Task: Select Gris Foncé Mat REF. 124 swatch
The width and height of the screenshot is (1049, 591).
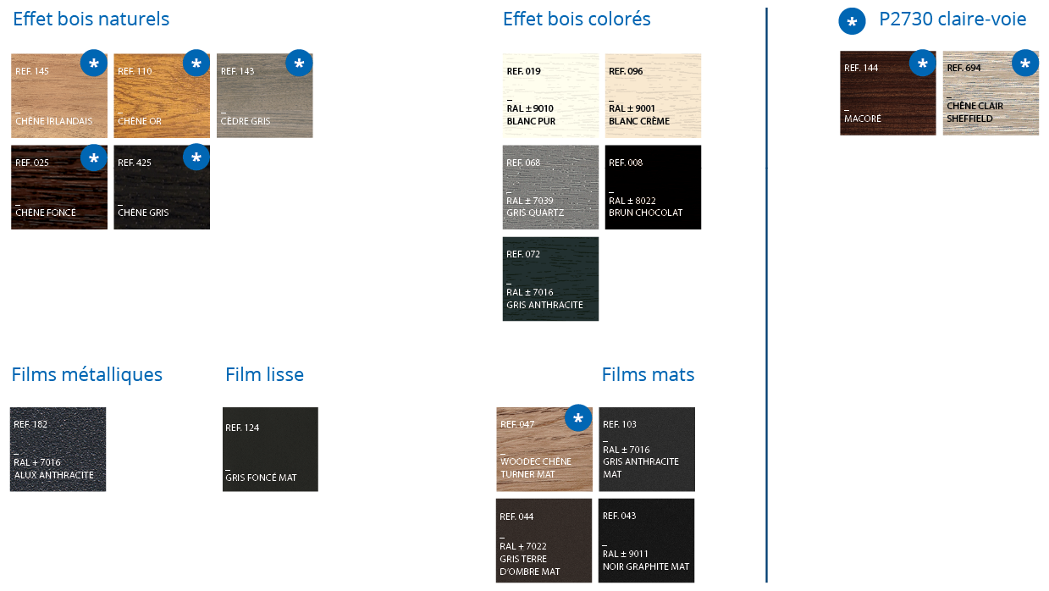Action: 270,450
